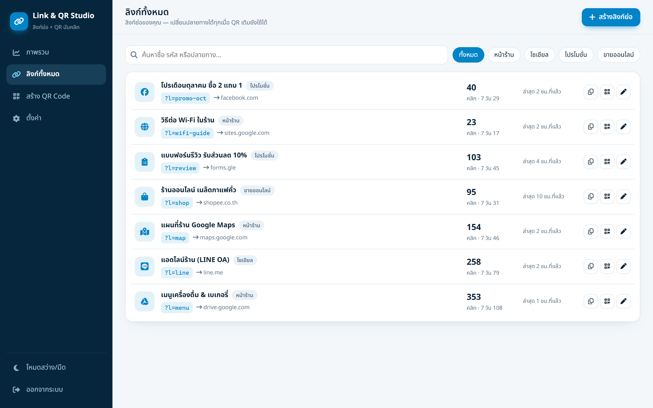Click the ?l=line code badge
The width and height of the screenshot is (653, 408).
click(177, 273)
